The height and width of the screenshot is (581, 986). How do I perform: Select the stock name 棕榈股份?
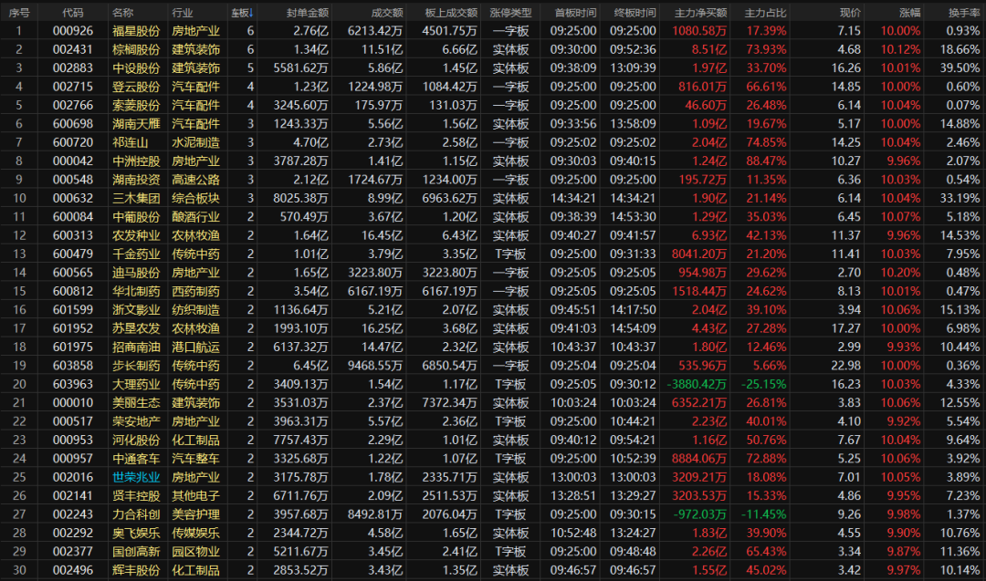tap(136, 49)
